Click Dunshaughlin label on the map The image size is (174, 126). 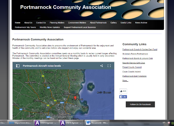[x=30, y=82]
